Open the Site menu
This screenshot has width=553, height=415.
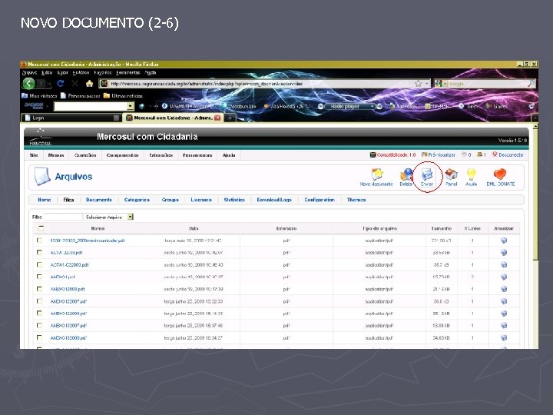pyautogui.click(x=34, y=155)
